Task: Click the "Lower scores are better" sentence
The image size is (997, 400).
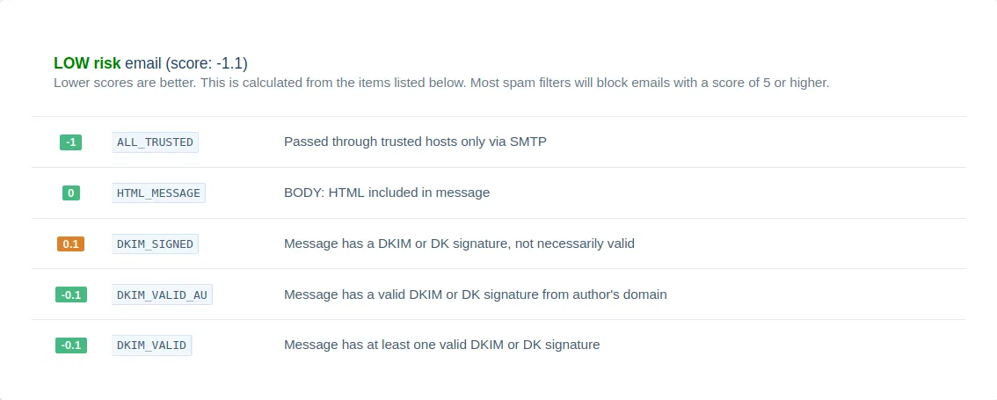Action: click(123, 84)
